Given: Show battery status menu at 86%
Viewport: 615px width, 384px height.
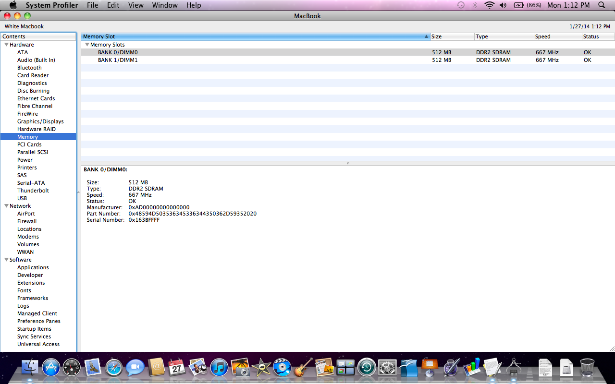Looking at the screenshot, I should (527, 5).
